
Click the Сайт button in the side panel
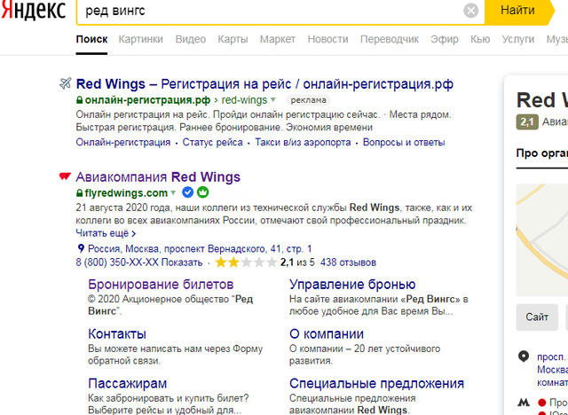[x=537, y=317]
